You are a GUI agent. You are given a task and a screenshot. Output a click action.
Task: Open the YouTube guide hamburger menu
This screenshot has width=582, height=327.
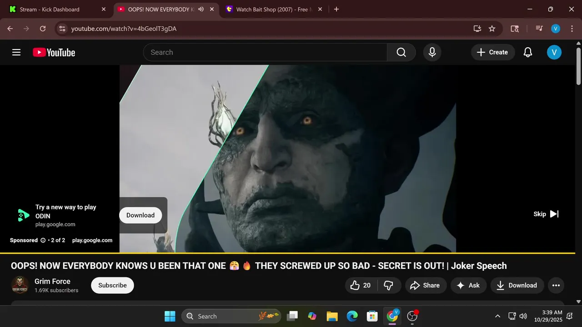tap(16, 52)
